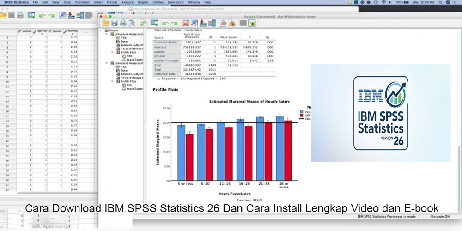Open the Format menu

[x=112, y=2]
